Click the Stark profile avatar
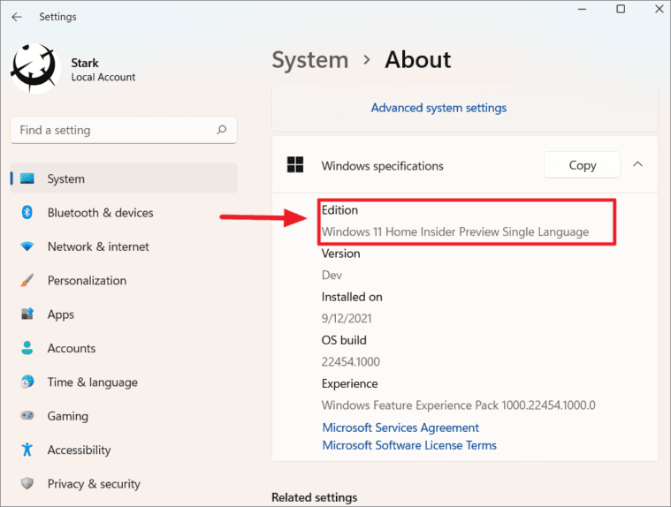 tap(35, 68)
